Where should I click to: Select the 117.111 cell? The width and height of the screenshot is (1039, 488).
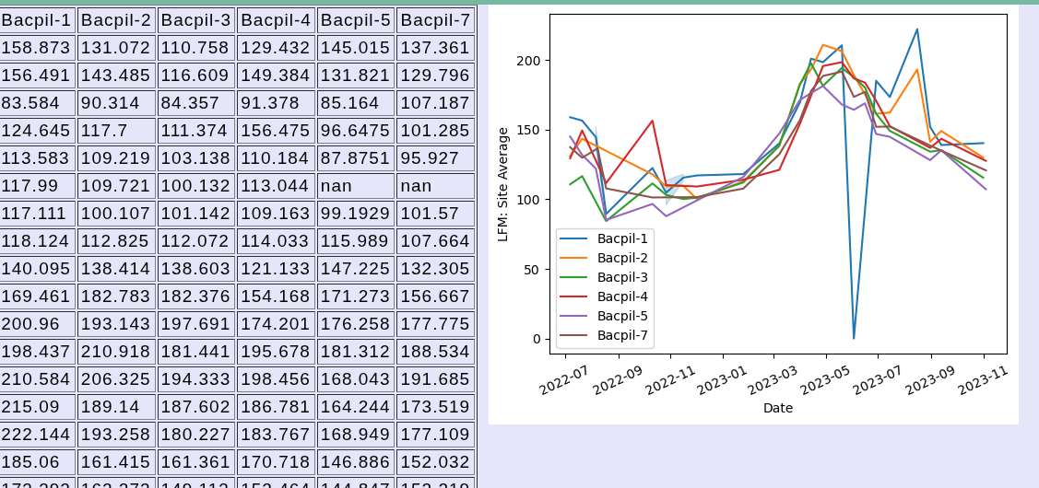pos(38,214)
